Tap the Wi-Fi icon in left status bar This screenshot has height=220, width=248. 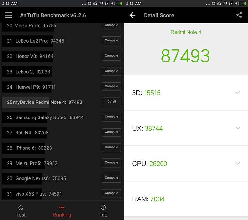[x=101, y=4]
